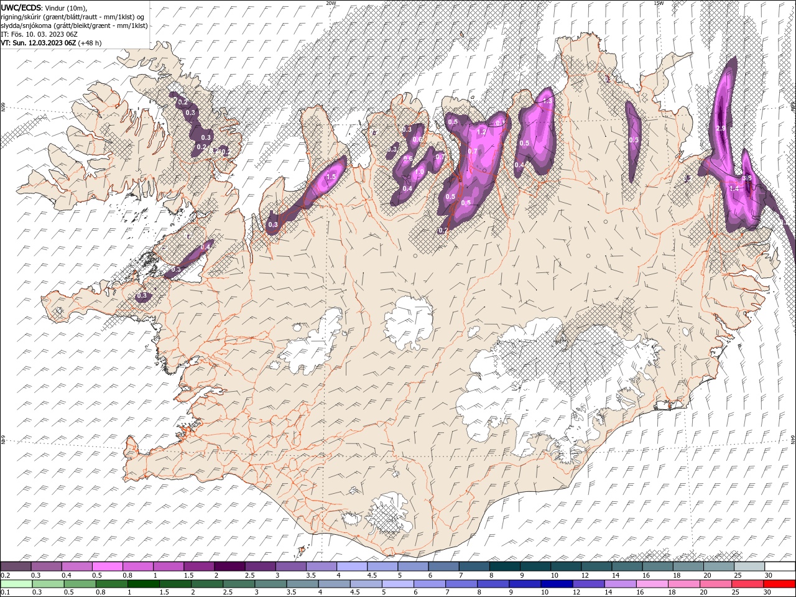This screenshot has height=597, width=796.
Task: Click the 1.2 snowfall value label
Action: click(x=481, y=132)
